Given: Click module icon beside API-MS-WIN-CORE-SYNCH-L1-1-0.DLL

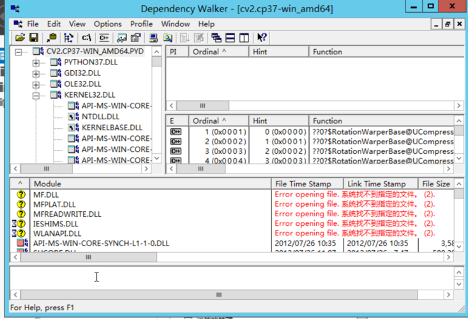Looking at the screenshot, I should pos(22,242).
